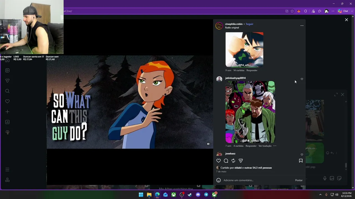355x199 pixels.
Task: Open Notifications heart in left sidebar
Action: tap(7, 101)
